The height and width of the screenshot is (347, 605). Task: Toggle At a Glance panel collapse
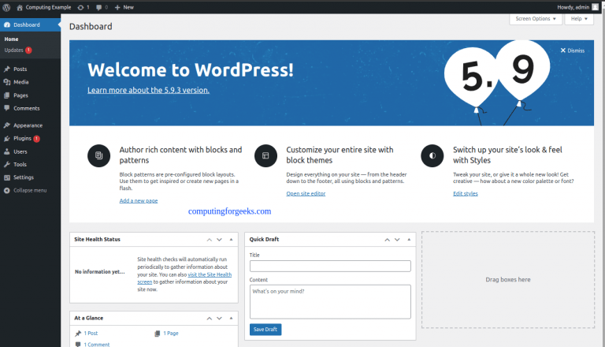[x=231, y=319]
